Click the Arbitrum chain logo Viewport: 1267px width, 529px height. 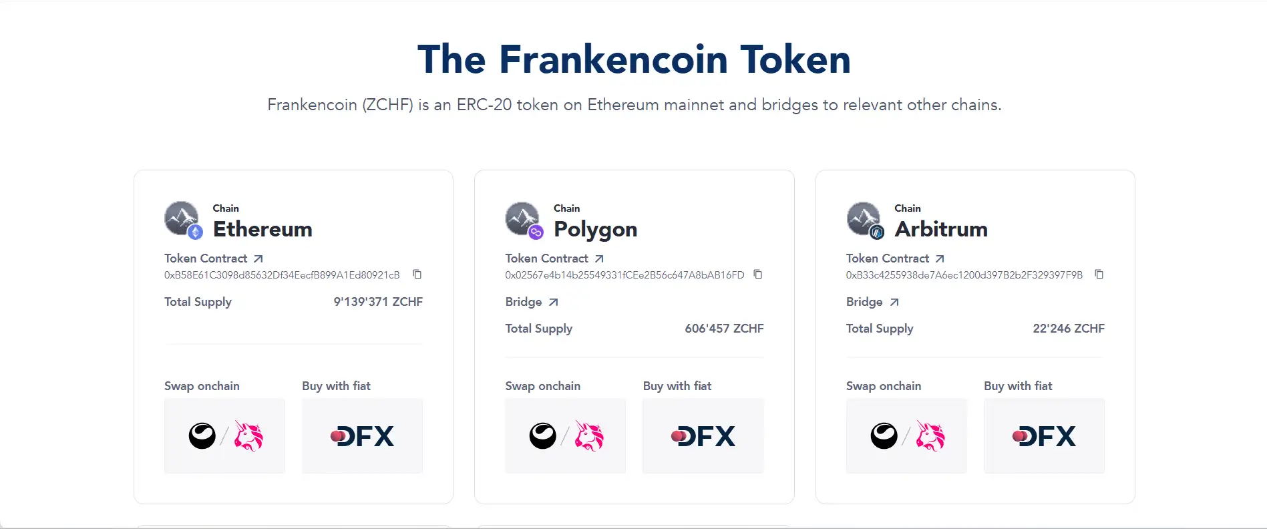coord(864,220)
